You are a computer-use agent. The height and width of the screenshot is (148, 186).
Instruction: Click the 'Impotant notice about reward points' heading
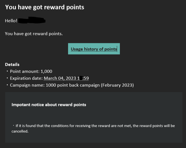pyautogui.click(x=49, y=105)
